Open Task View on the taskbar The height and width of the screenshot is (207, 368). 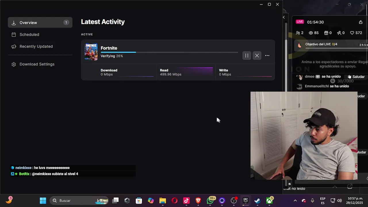[x=116, y=201]
